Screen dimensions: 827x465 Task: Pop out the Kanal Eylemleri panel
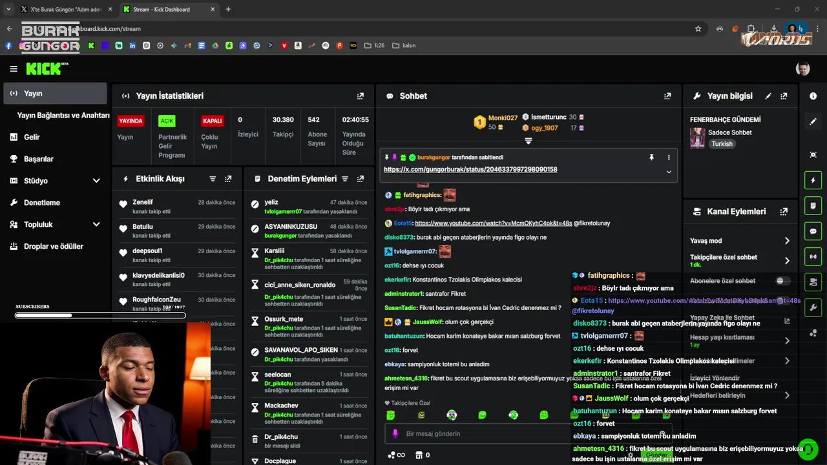tap(784, 211)
